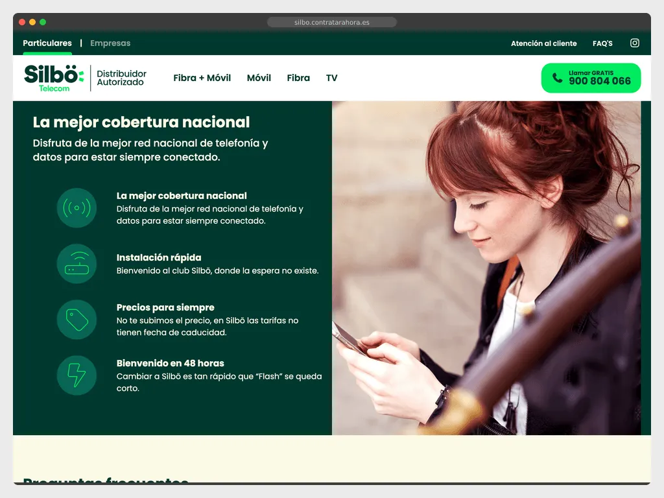Click the Preguntas frecuentes heading
Viewport: 664px width, 498px height.
click(x=105, y=482)
